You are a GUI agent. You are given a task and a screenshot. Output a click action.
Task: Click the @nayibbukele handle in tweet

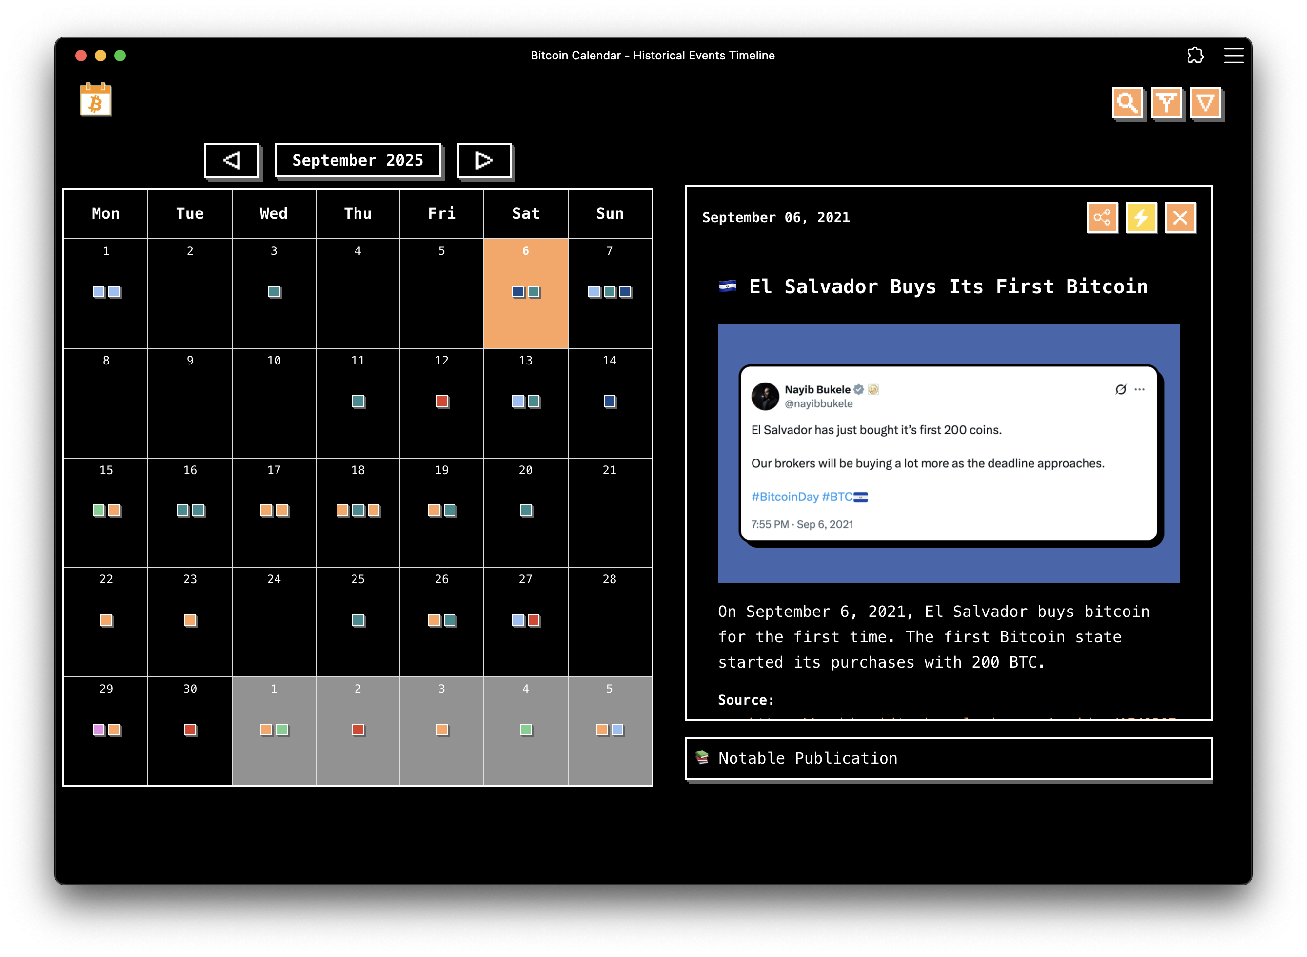[x=818, y=404]
